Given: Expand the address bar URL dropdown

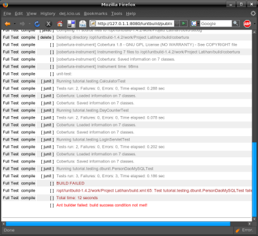Looking at the screenshot, I should coord(177,23).
